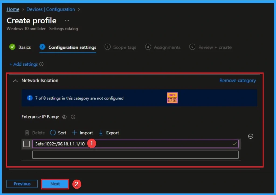Click the empty IP range input field
The height and width of the screenshot is (195, 276).
(135, 154)
